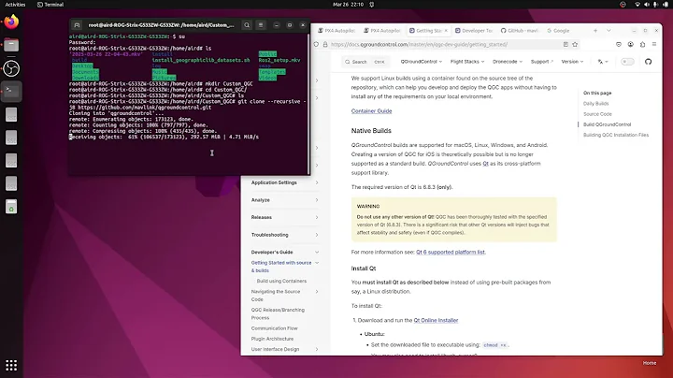Click the shield tracking protection icon
The height and width of the screenshot is (378, 673).
316,44
